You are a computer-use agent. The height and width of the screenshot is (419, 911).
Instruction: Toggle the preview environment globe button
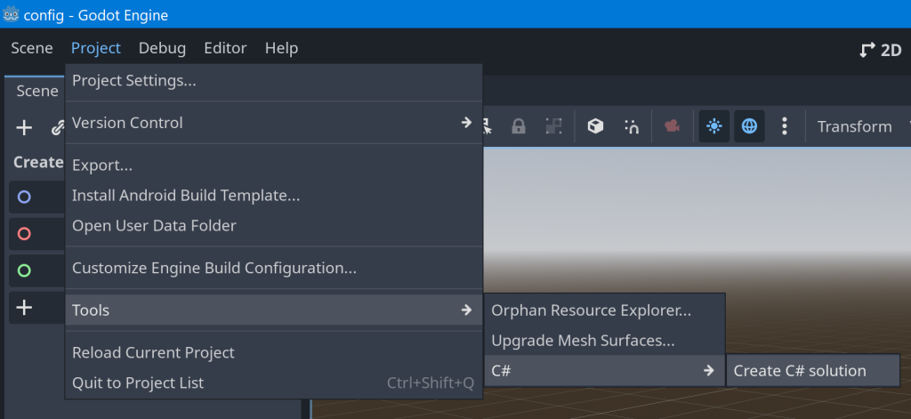(x=749, y=127)
